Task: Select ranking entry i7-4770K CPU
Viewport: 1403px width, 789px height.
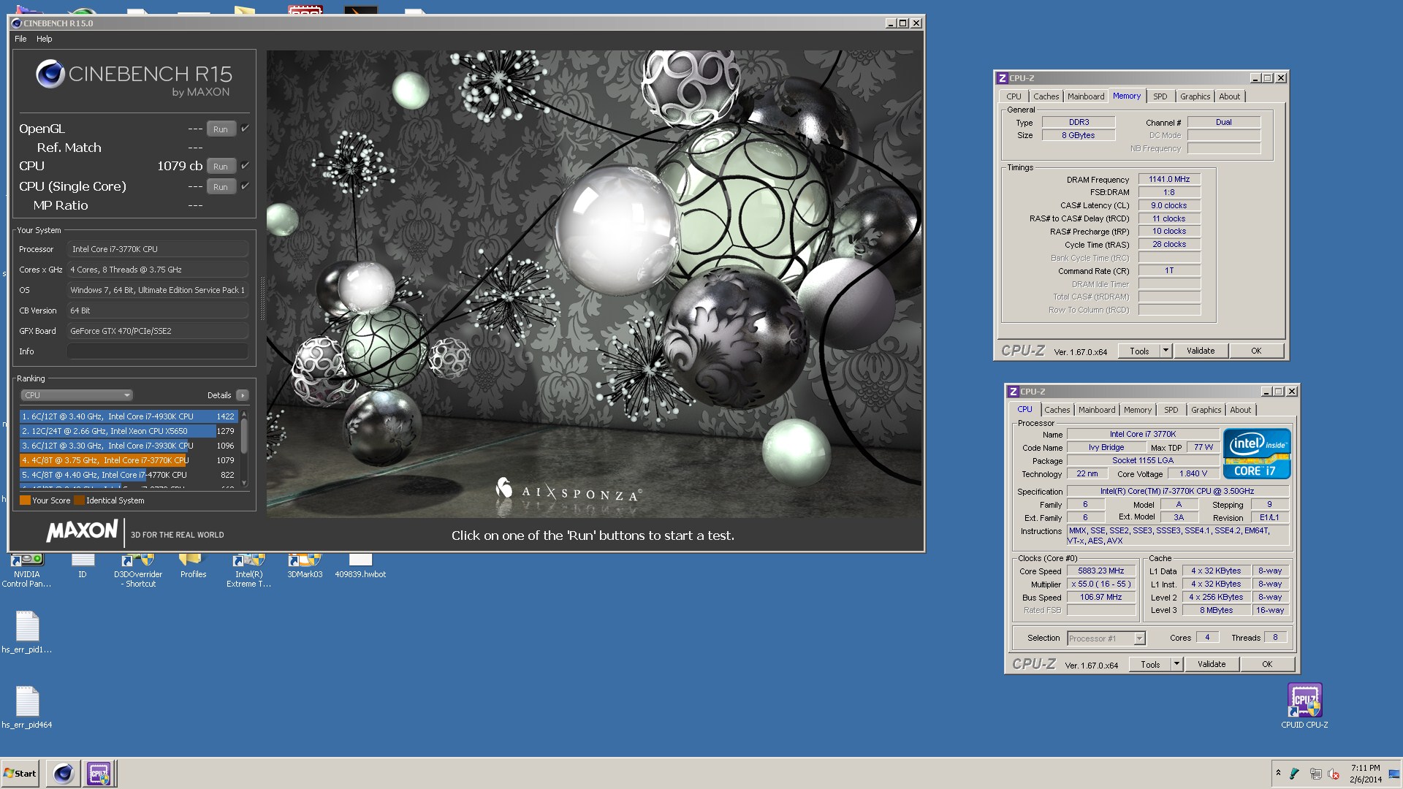Action: tap(129, 475)
